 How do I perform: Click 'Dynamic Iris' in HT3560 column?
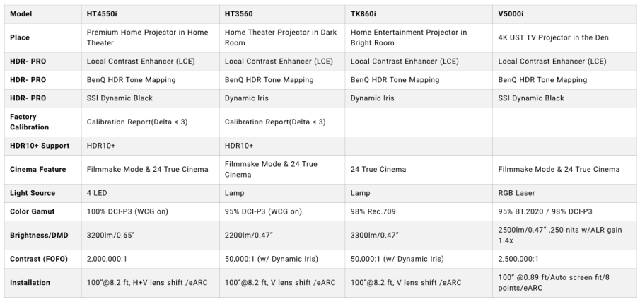coord(247,98)
